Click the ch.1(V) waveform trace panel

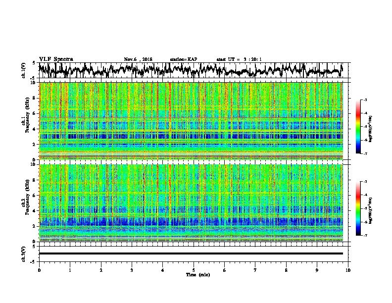click(195, 70)
